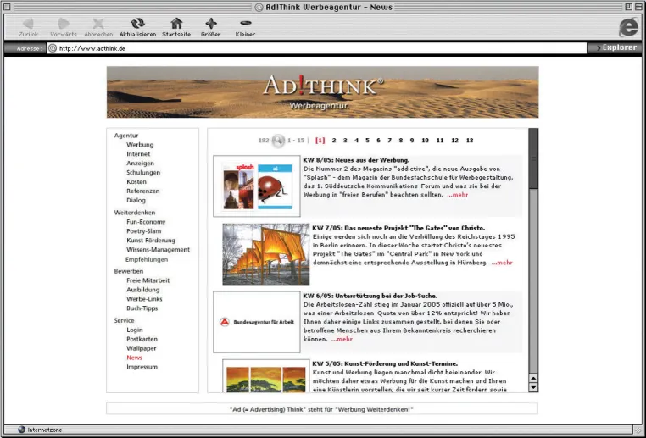Viewport: 646px width, 438px height.
Task: Click the Agentur section heading
Action: pos(126,136)
